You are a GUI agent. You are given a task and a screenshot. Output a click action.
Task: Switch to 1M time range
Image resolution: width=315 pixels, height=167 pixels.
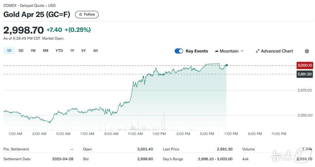[33, 51]
